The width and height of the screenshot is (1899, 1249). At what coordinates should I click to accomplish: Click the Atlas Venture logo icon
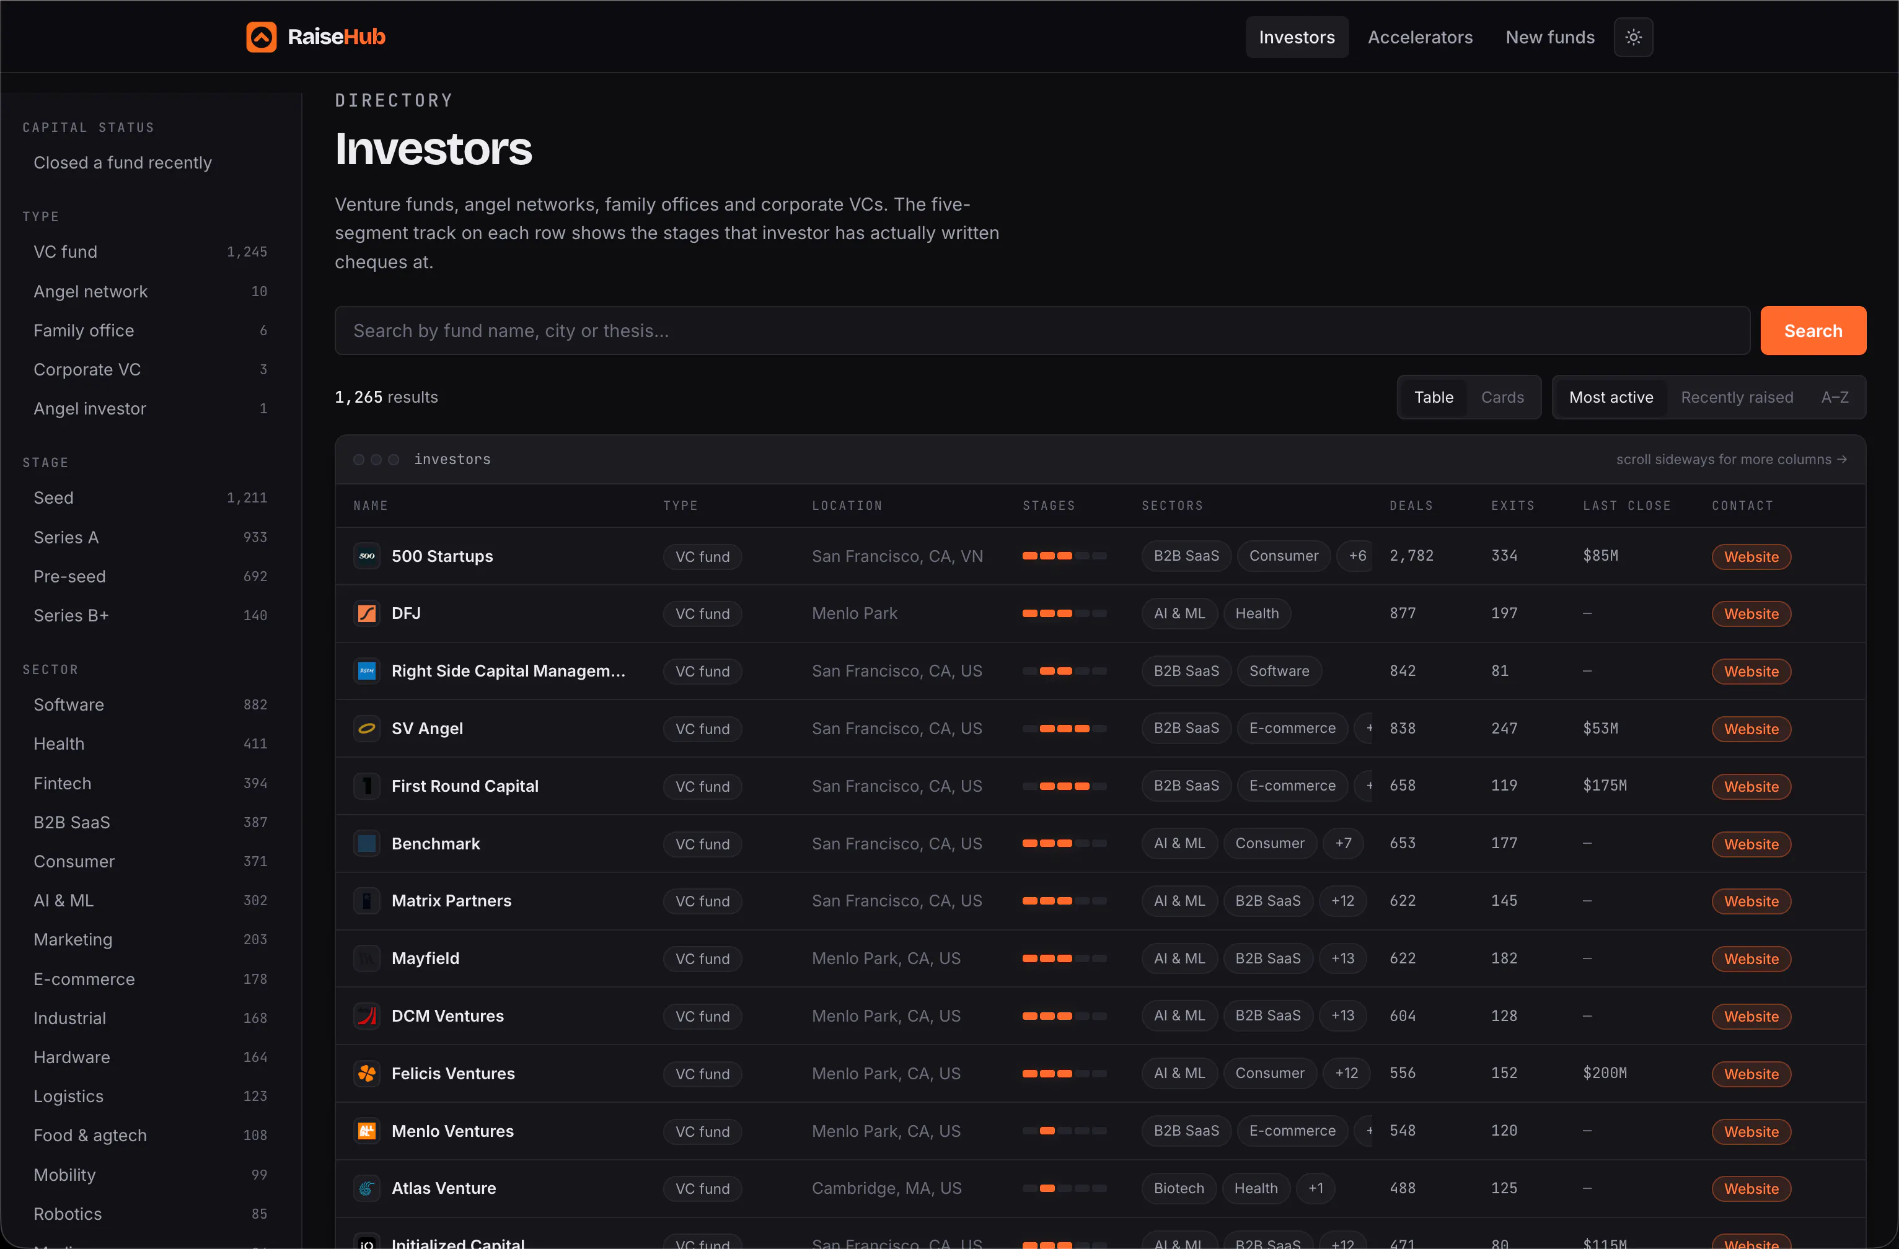367,1188
